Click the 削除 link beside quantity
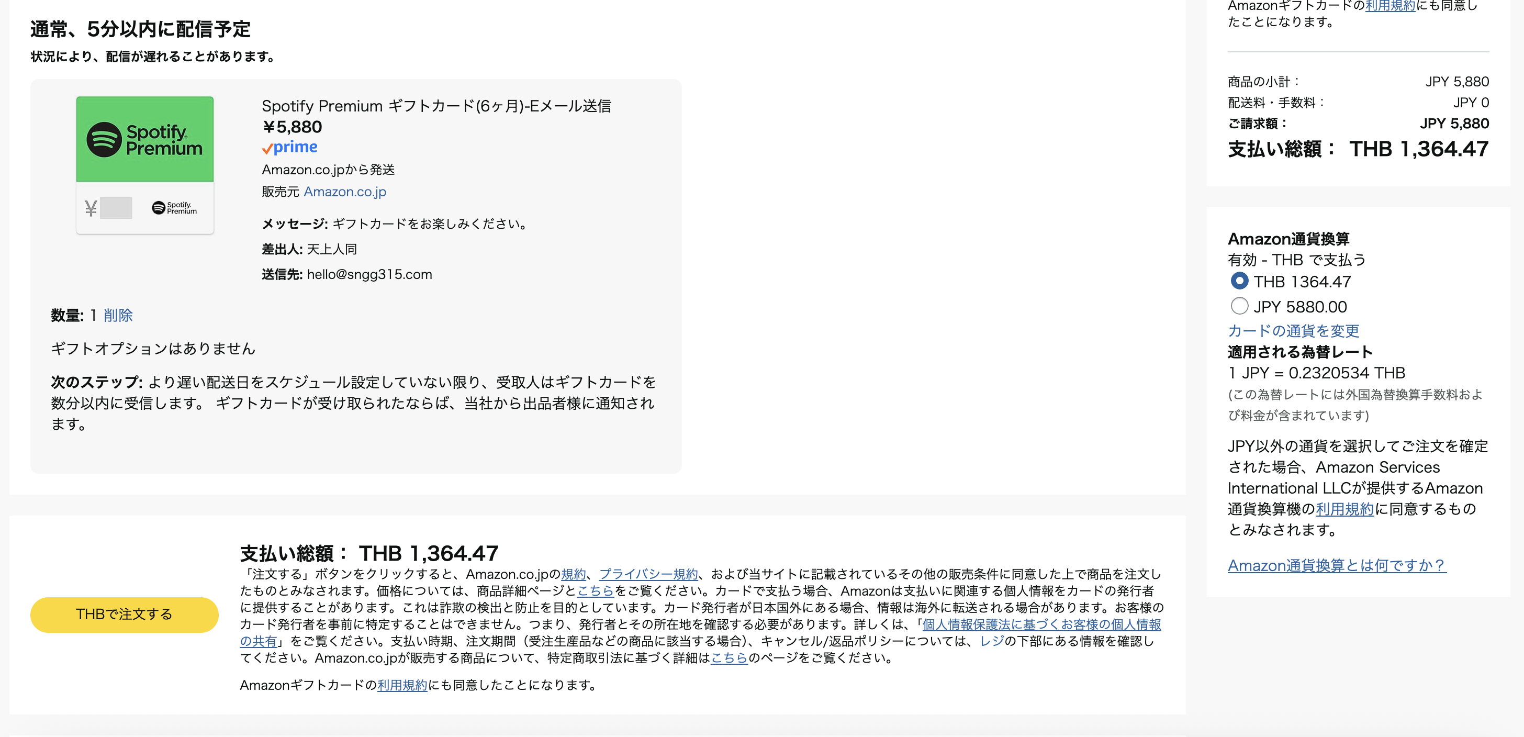The height and width of the screenshot is (737, 1524). (118, 315)
